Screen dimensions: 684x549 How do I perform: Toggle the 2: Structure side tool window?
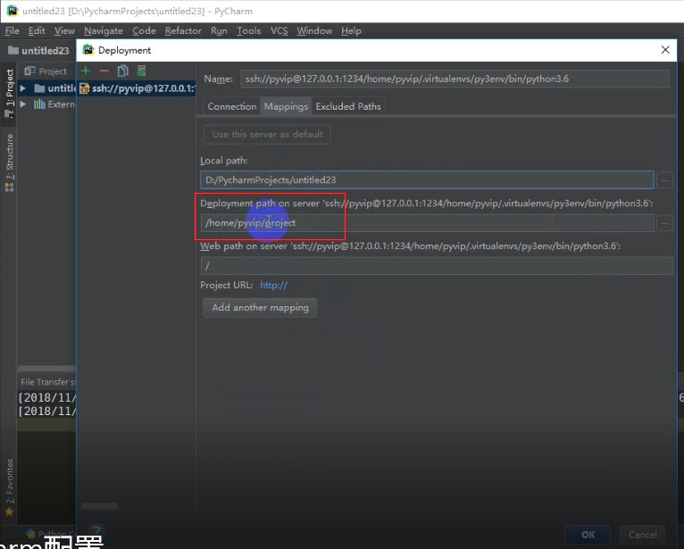9,162
